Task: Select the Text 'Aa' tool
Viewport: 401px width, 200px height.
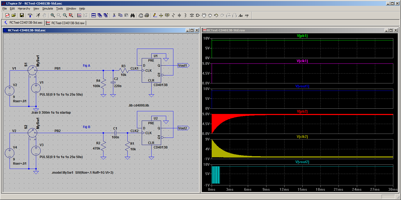Action: (241, 15)
